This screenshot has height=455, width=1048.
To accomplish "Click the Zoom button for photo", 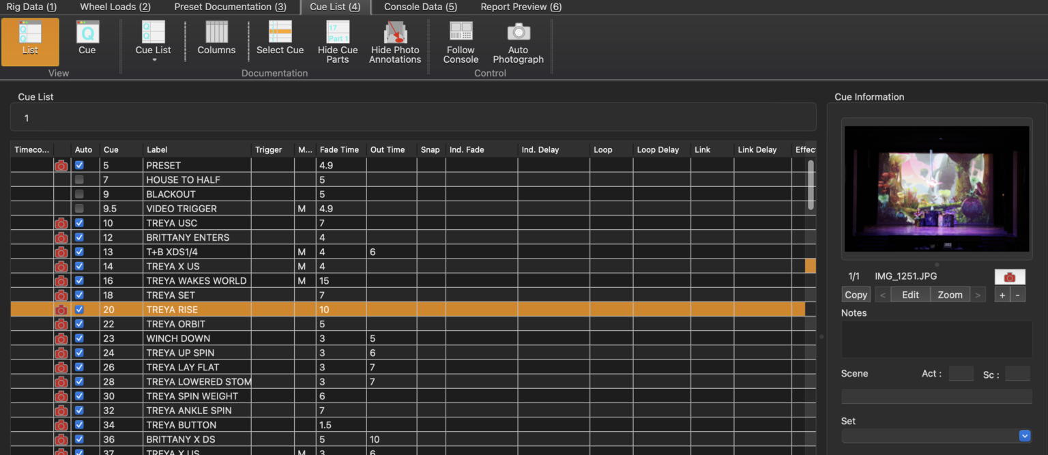I will click(950, 295).
